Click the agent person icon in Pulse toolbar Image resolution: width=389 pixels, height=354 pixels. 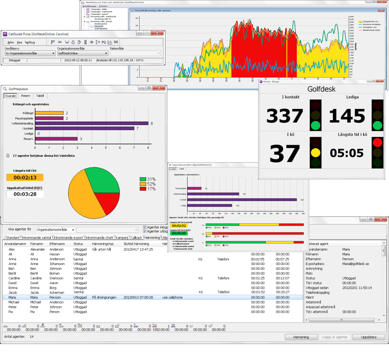pos(73,42)
